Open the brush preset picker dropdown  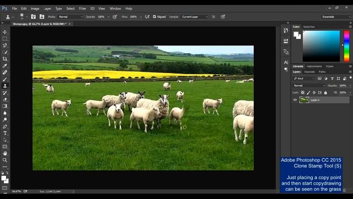[x=27, y=17]
